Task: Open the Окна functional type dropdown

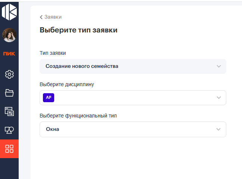Action: click(133, 129)
